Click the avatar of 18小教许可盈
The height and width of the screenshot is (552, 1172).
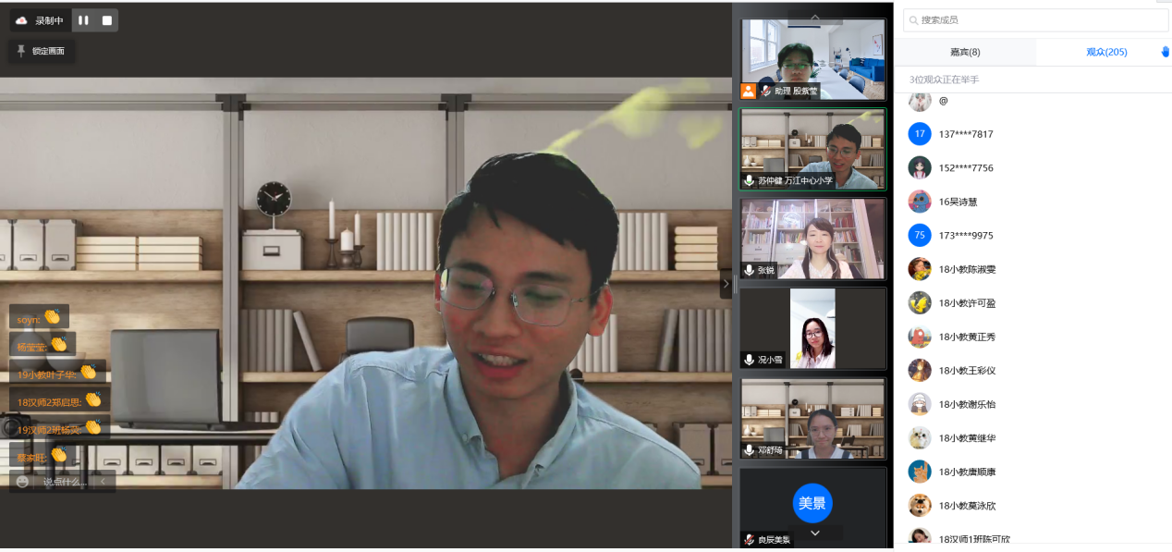pos(919,303)
